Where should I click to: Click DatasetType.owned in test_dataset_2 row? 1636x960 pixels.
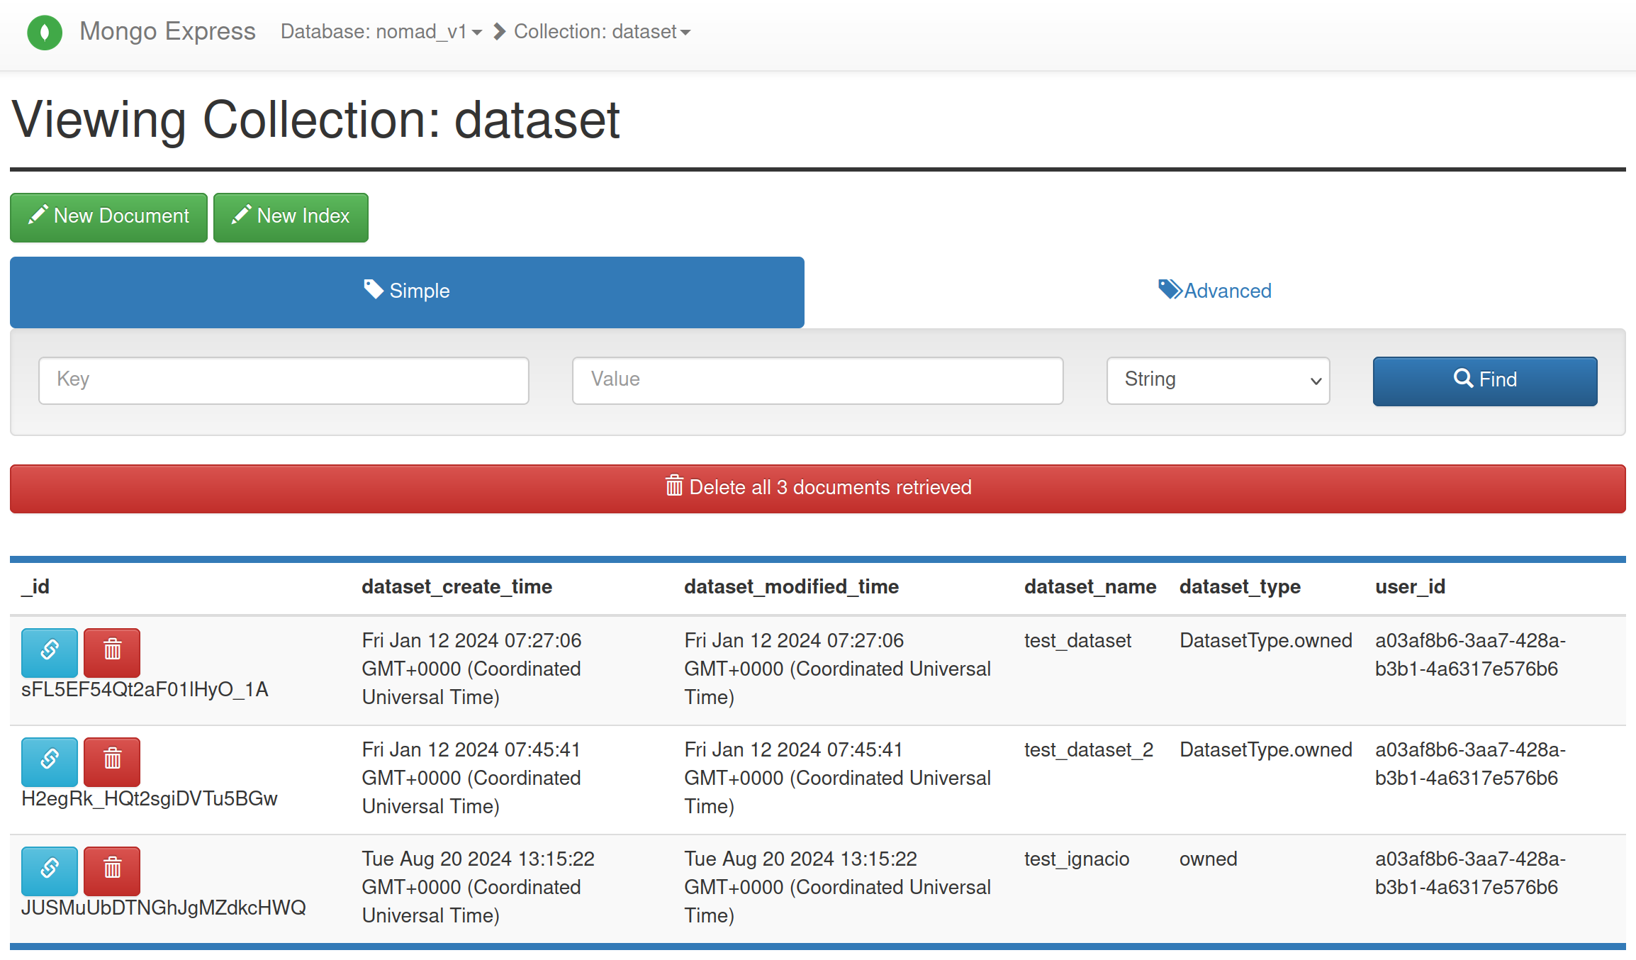(1266, 750)
